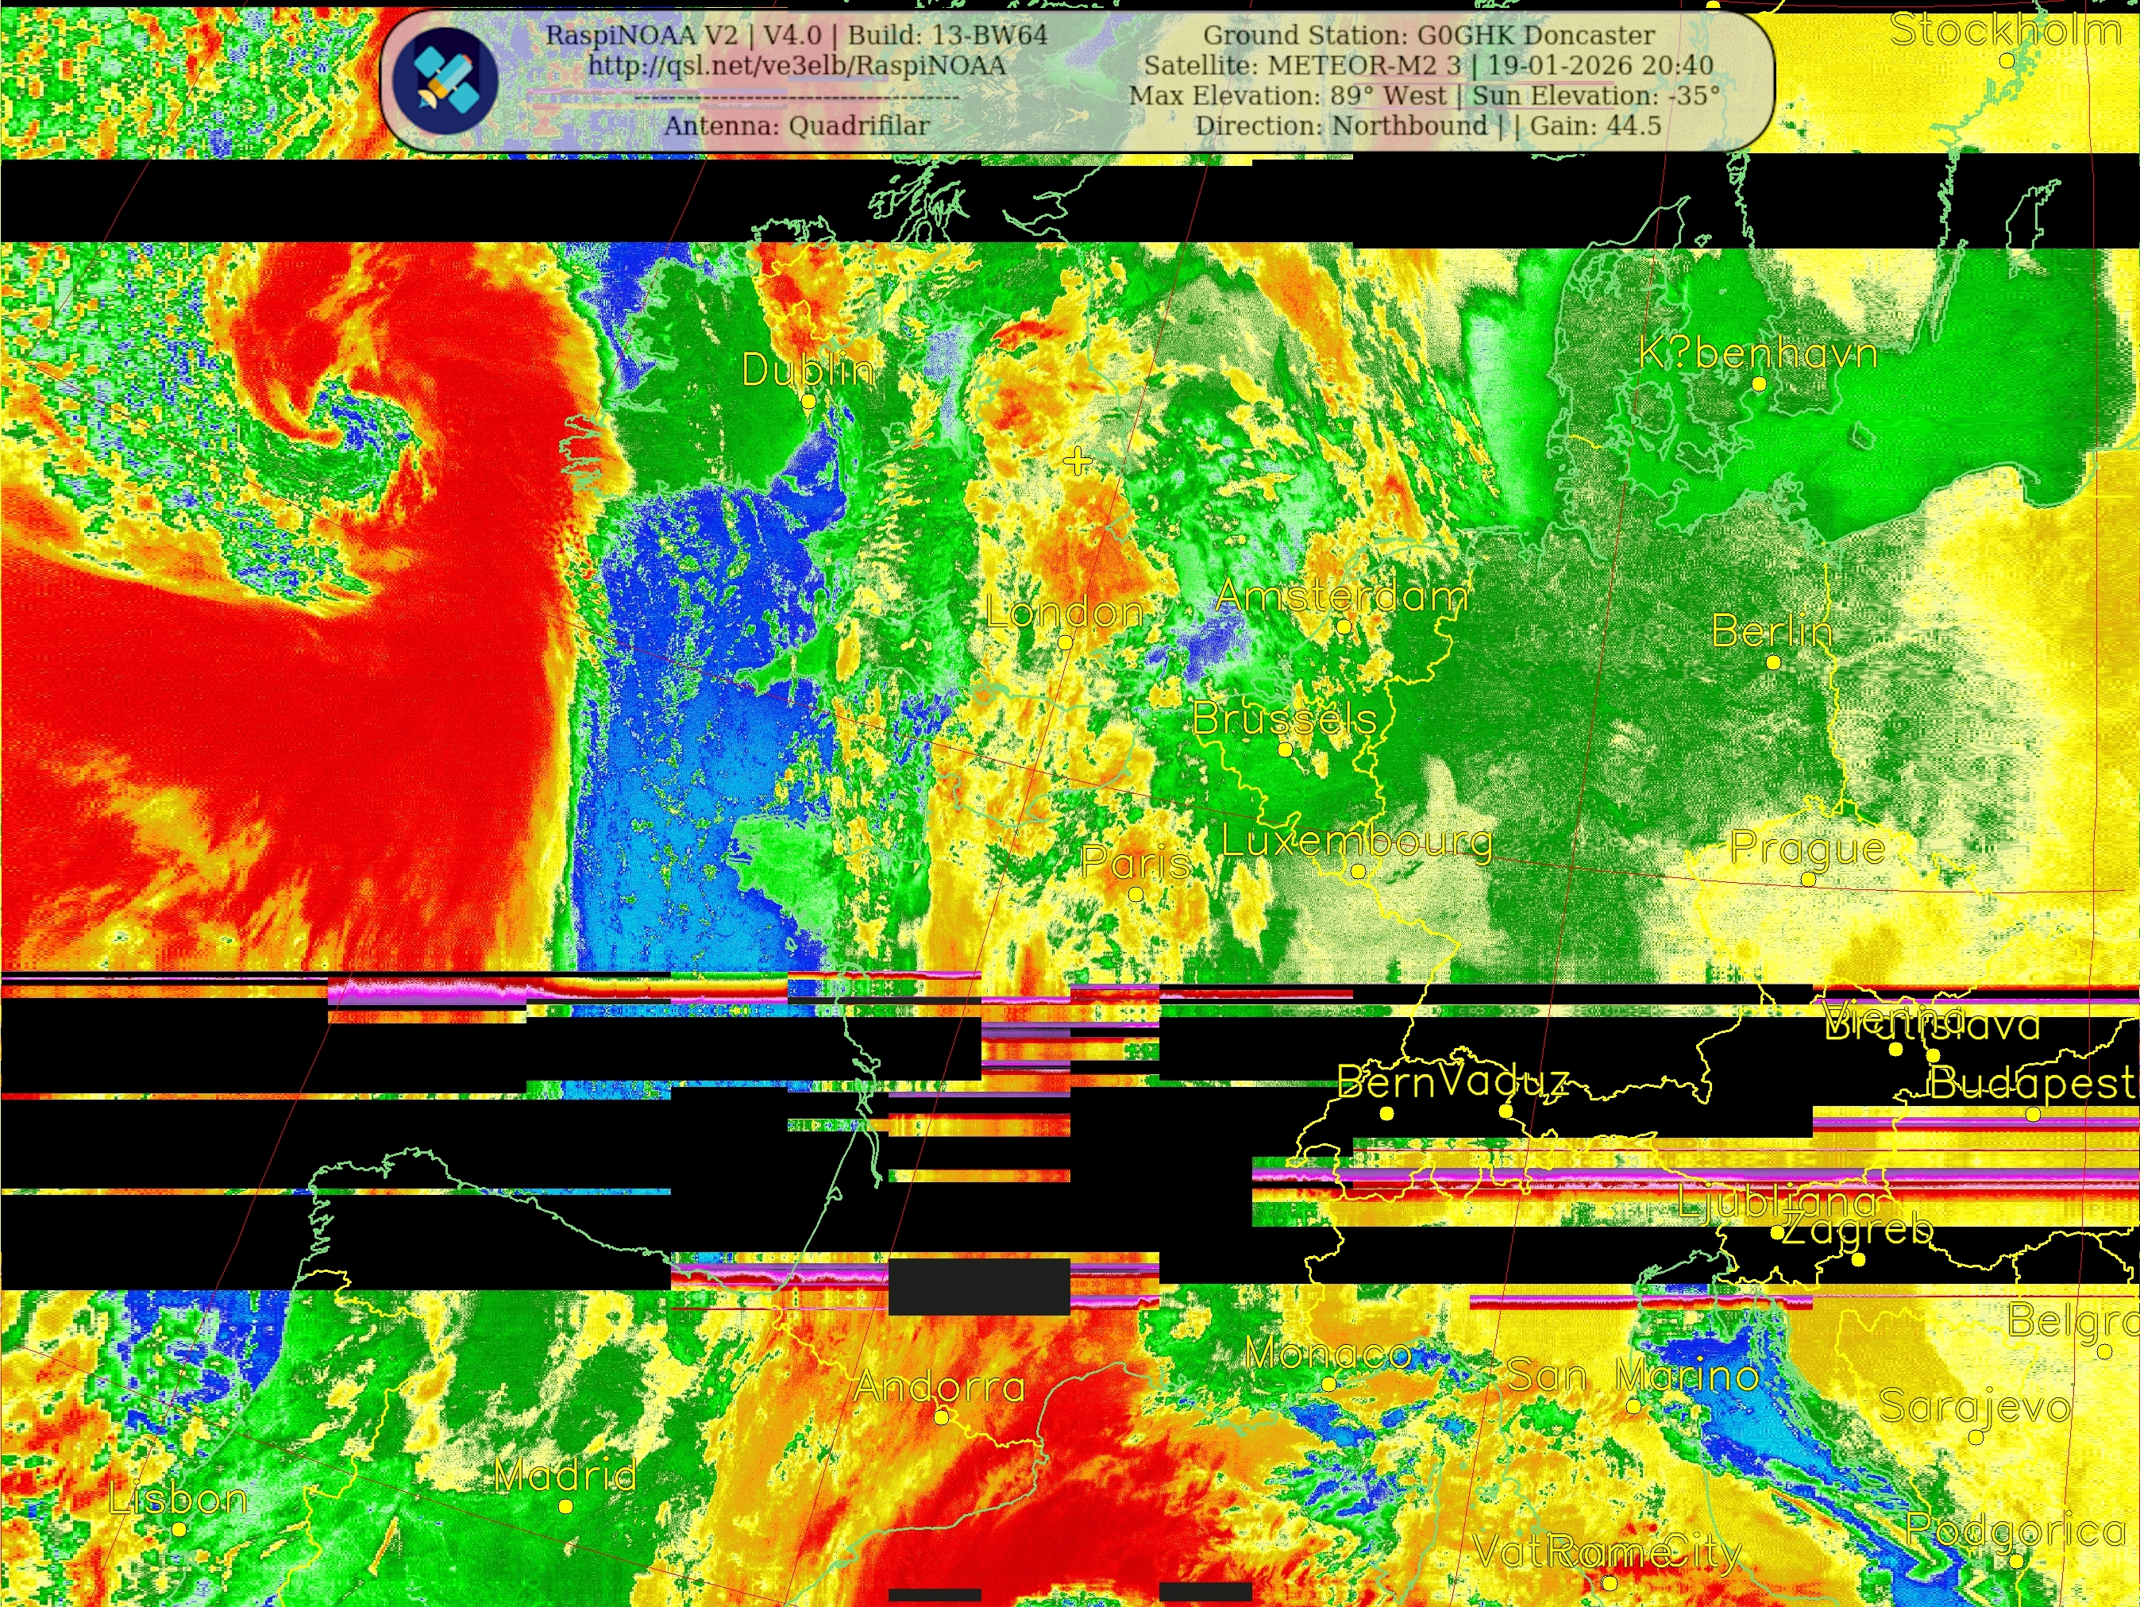The height and width of the screenshot is (1607, 2140).
Task: Open the qsl.net RaspiNOAA URL text
Action: coord(796,66)
